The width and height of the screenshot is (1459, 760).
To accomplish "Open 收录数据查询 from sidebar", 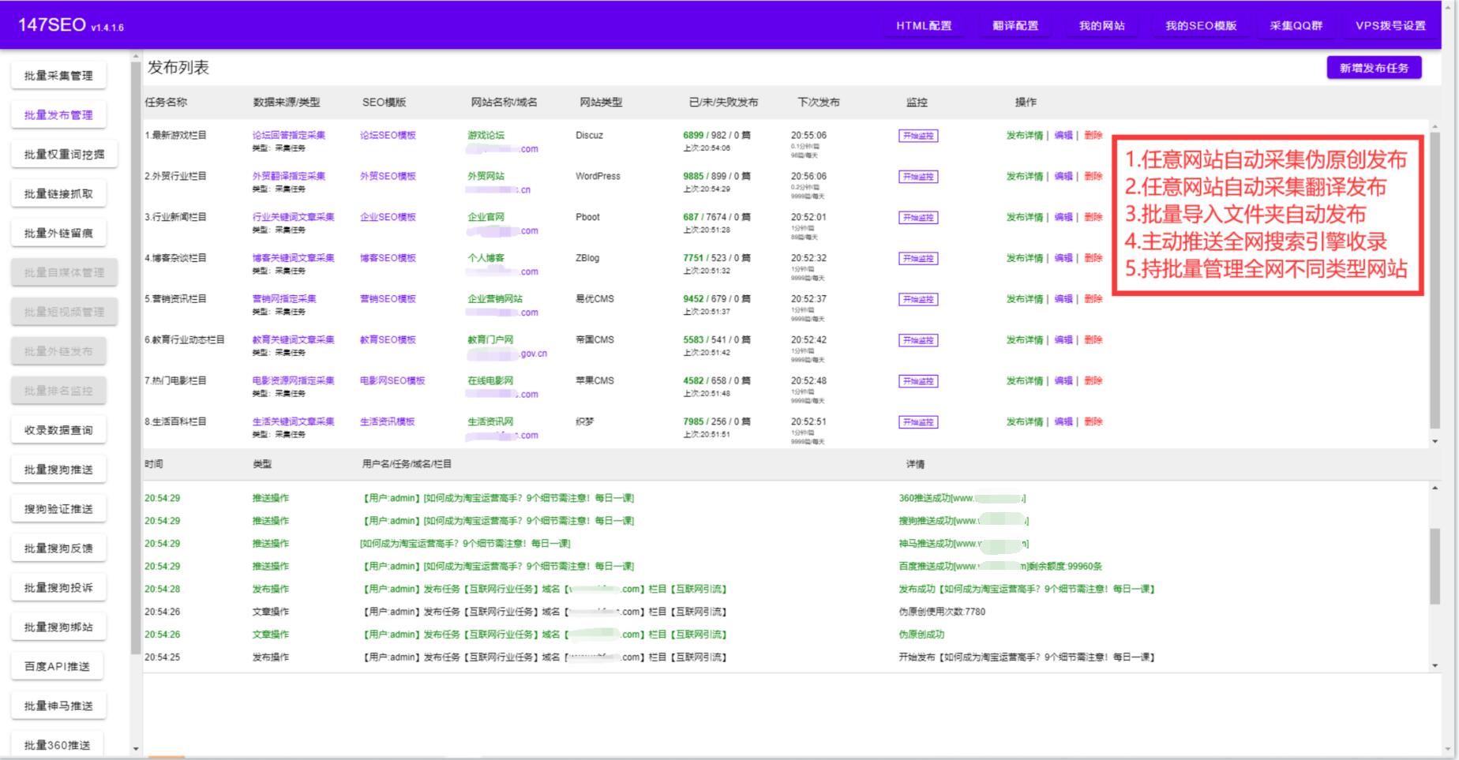I will [x=58, y=429].
